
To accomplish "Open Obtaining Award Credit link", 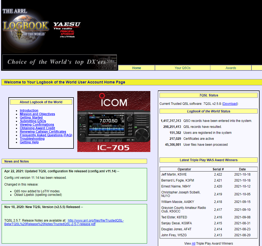I will [37, 128].
